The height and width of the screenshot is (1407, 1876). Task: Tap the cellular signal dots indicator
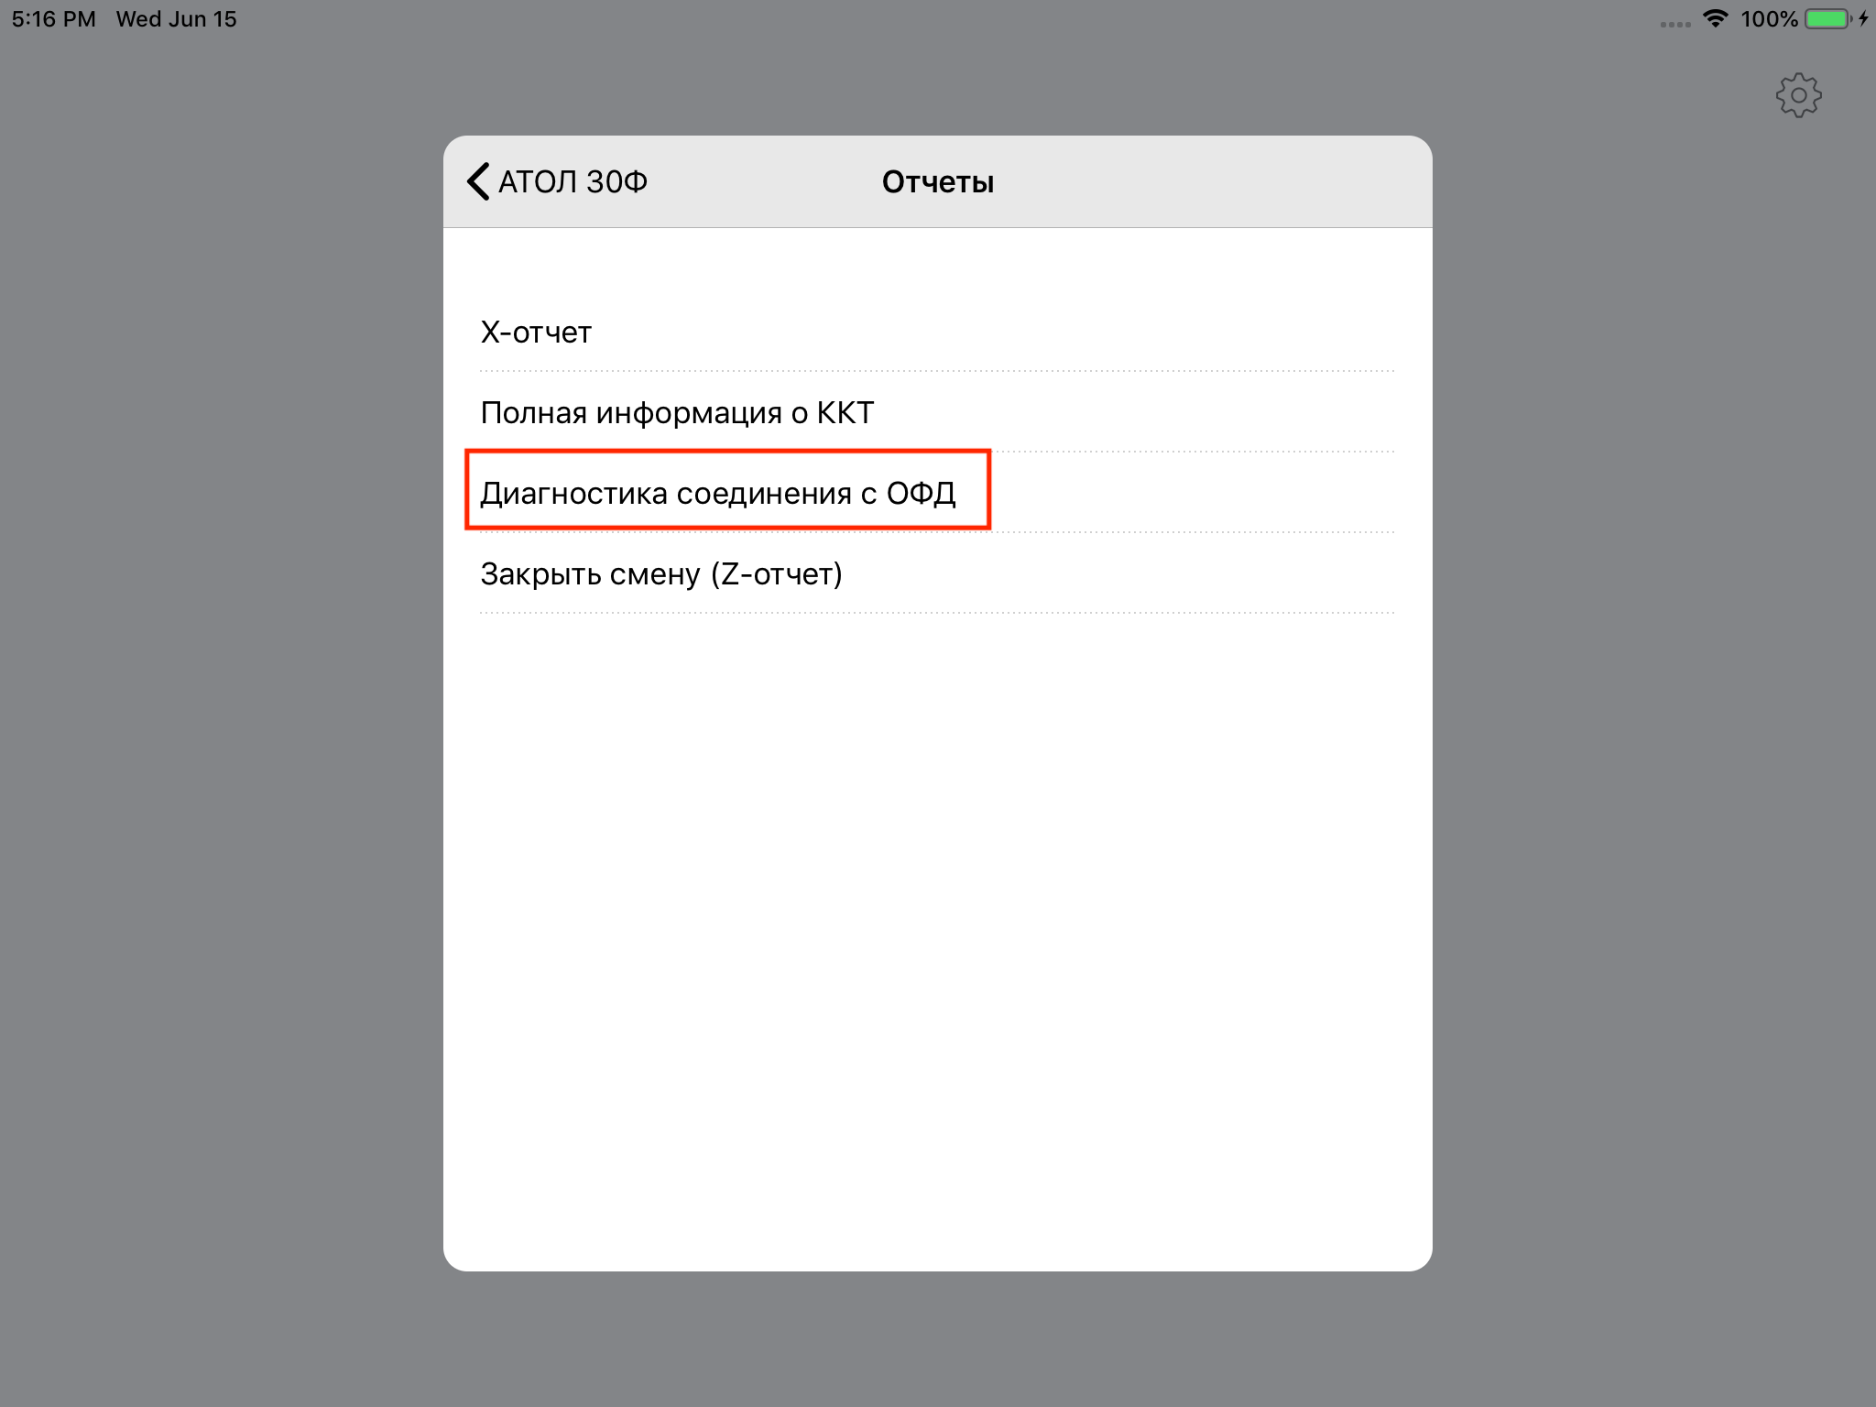[x=1675, y=24]
